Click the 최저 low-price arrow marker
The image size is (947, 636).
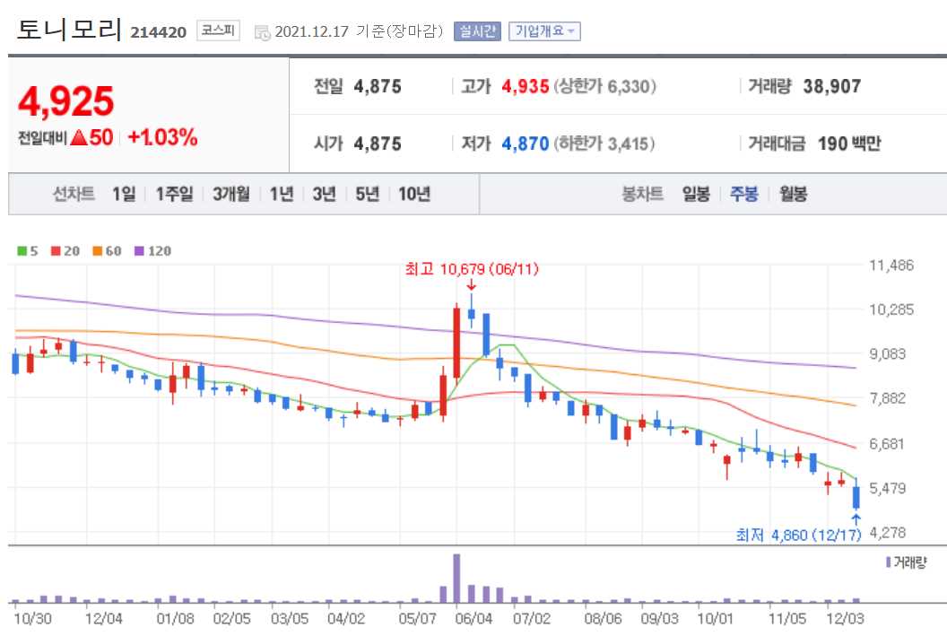point(855,518)
